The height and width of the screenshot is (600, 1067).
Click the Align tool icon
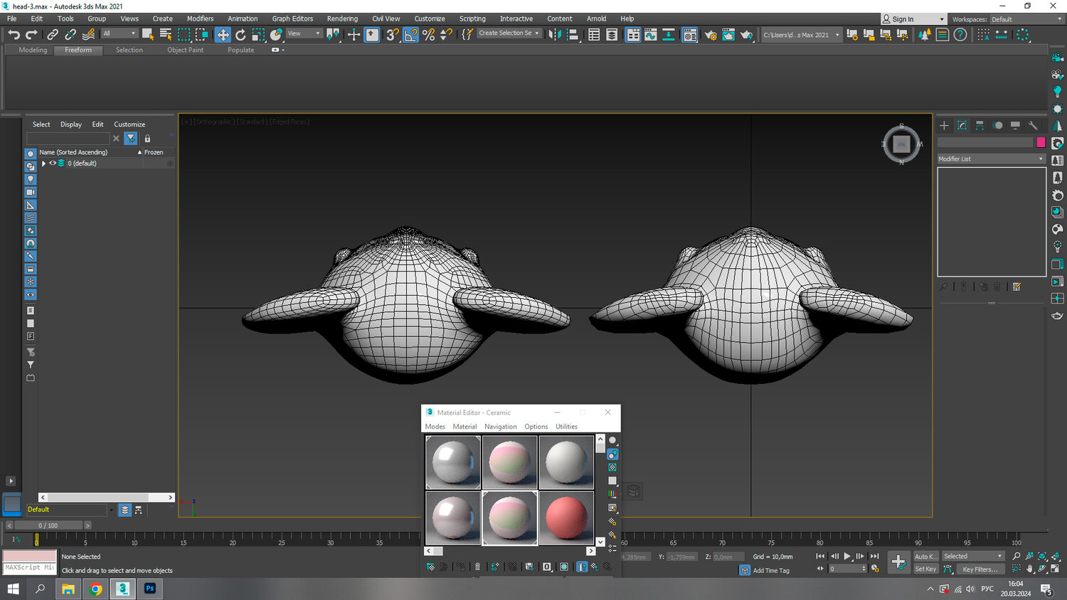point(573,34)
